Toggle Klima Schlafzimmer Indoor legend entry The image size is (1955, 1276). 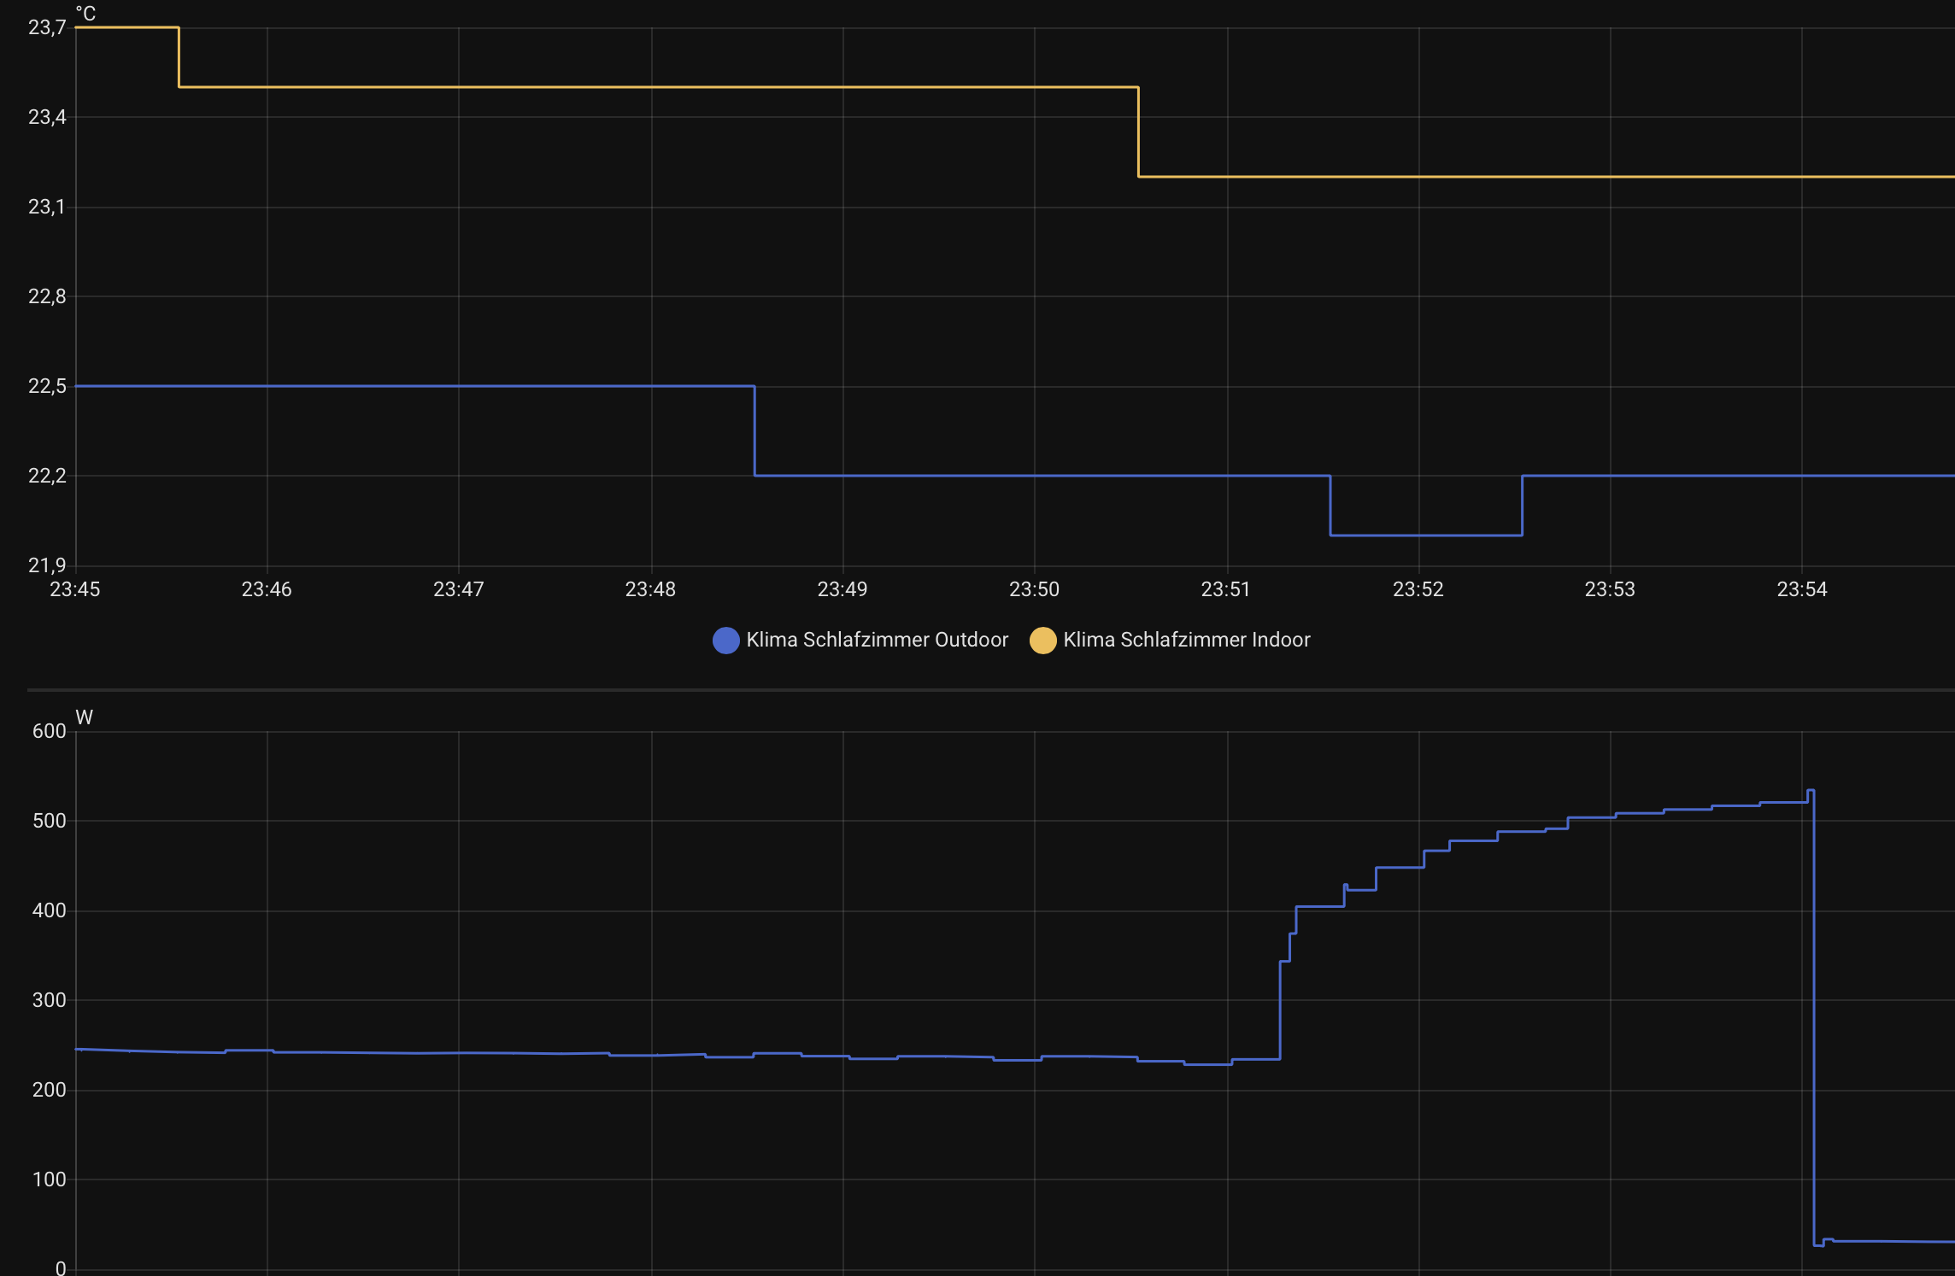[1170, 640]
